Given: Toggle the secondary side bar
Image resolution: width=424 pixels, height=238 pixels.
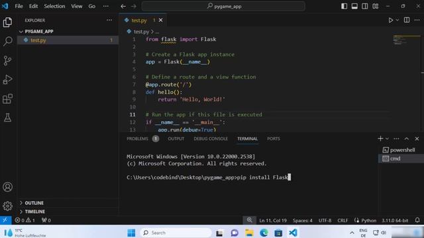Looking at the screenshot, I should pos(365,6).
